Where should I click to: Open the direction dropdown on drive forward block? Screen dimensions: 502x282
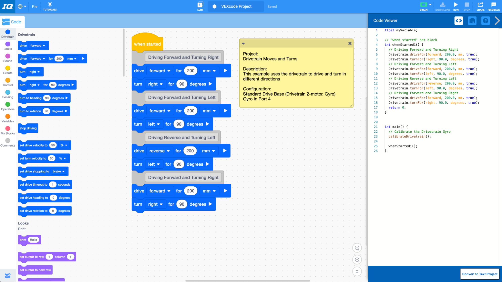(160, 70)
